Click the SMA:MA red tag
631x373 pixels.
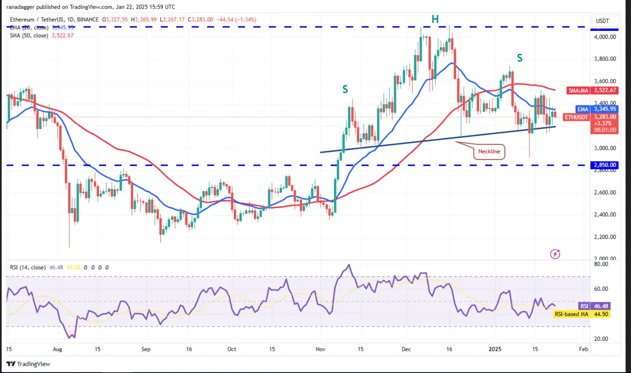point(578,90)
